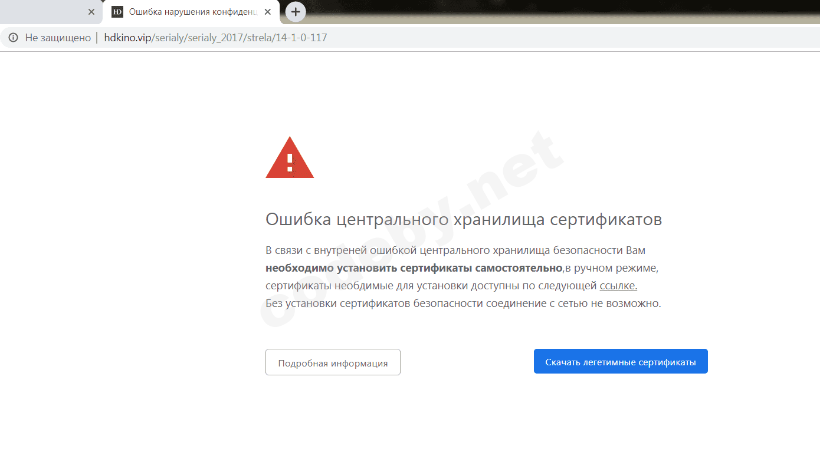Click the 'hdkino.vip' domain in the address bar
The width and height of the screenshot is (820, 469).
[x=127, y=37]
